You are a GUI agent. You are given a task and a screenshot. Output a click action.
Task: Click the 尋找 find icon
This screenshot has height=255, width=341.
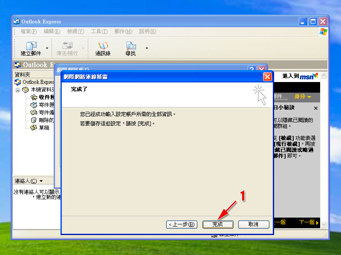[x=131, y=49]
